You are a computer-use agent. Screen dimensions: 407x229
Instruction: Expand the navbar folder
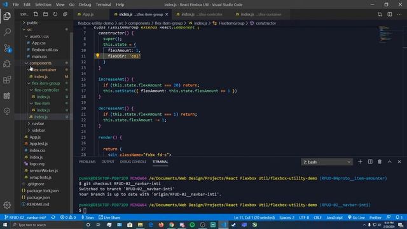pyautogui.click(x=38, y=123)
